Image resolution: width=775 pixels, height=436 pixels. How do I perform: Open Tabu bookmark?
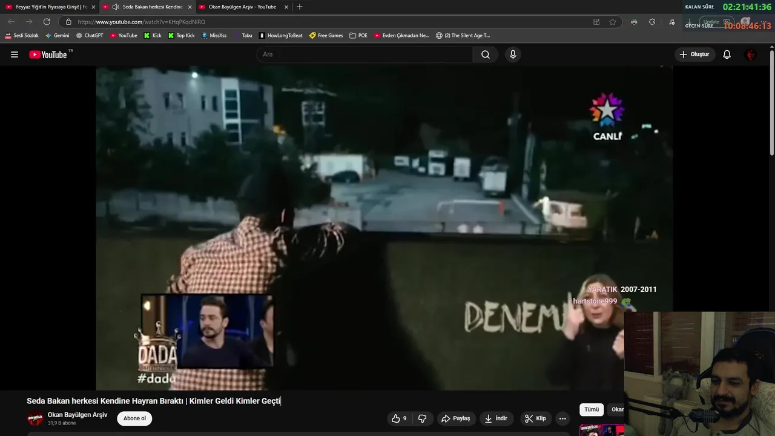point(243,35)
